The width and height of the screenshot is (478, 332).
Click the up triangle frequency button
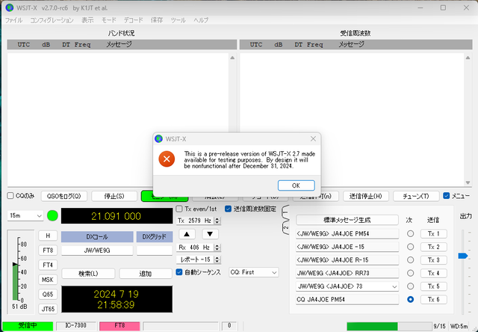(187, 234)
